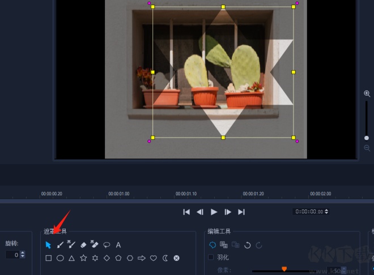
Task: Choose the heart mask shape
Action: click(x=153, y=258)
